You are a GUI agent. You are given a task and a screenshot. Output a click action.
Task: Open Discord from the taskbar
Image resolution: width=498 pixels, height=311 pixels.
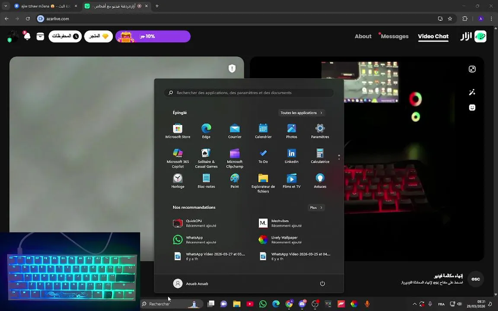point(302,304)
